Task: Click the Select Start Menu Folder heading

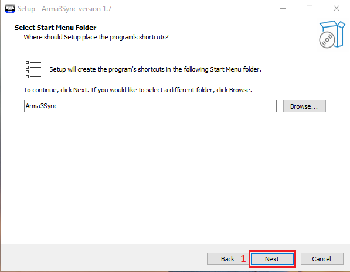Action: [55, 28]
